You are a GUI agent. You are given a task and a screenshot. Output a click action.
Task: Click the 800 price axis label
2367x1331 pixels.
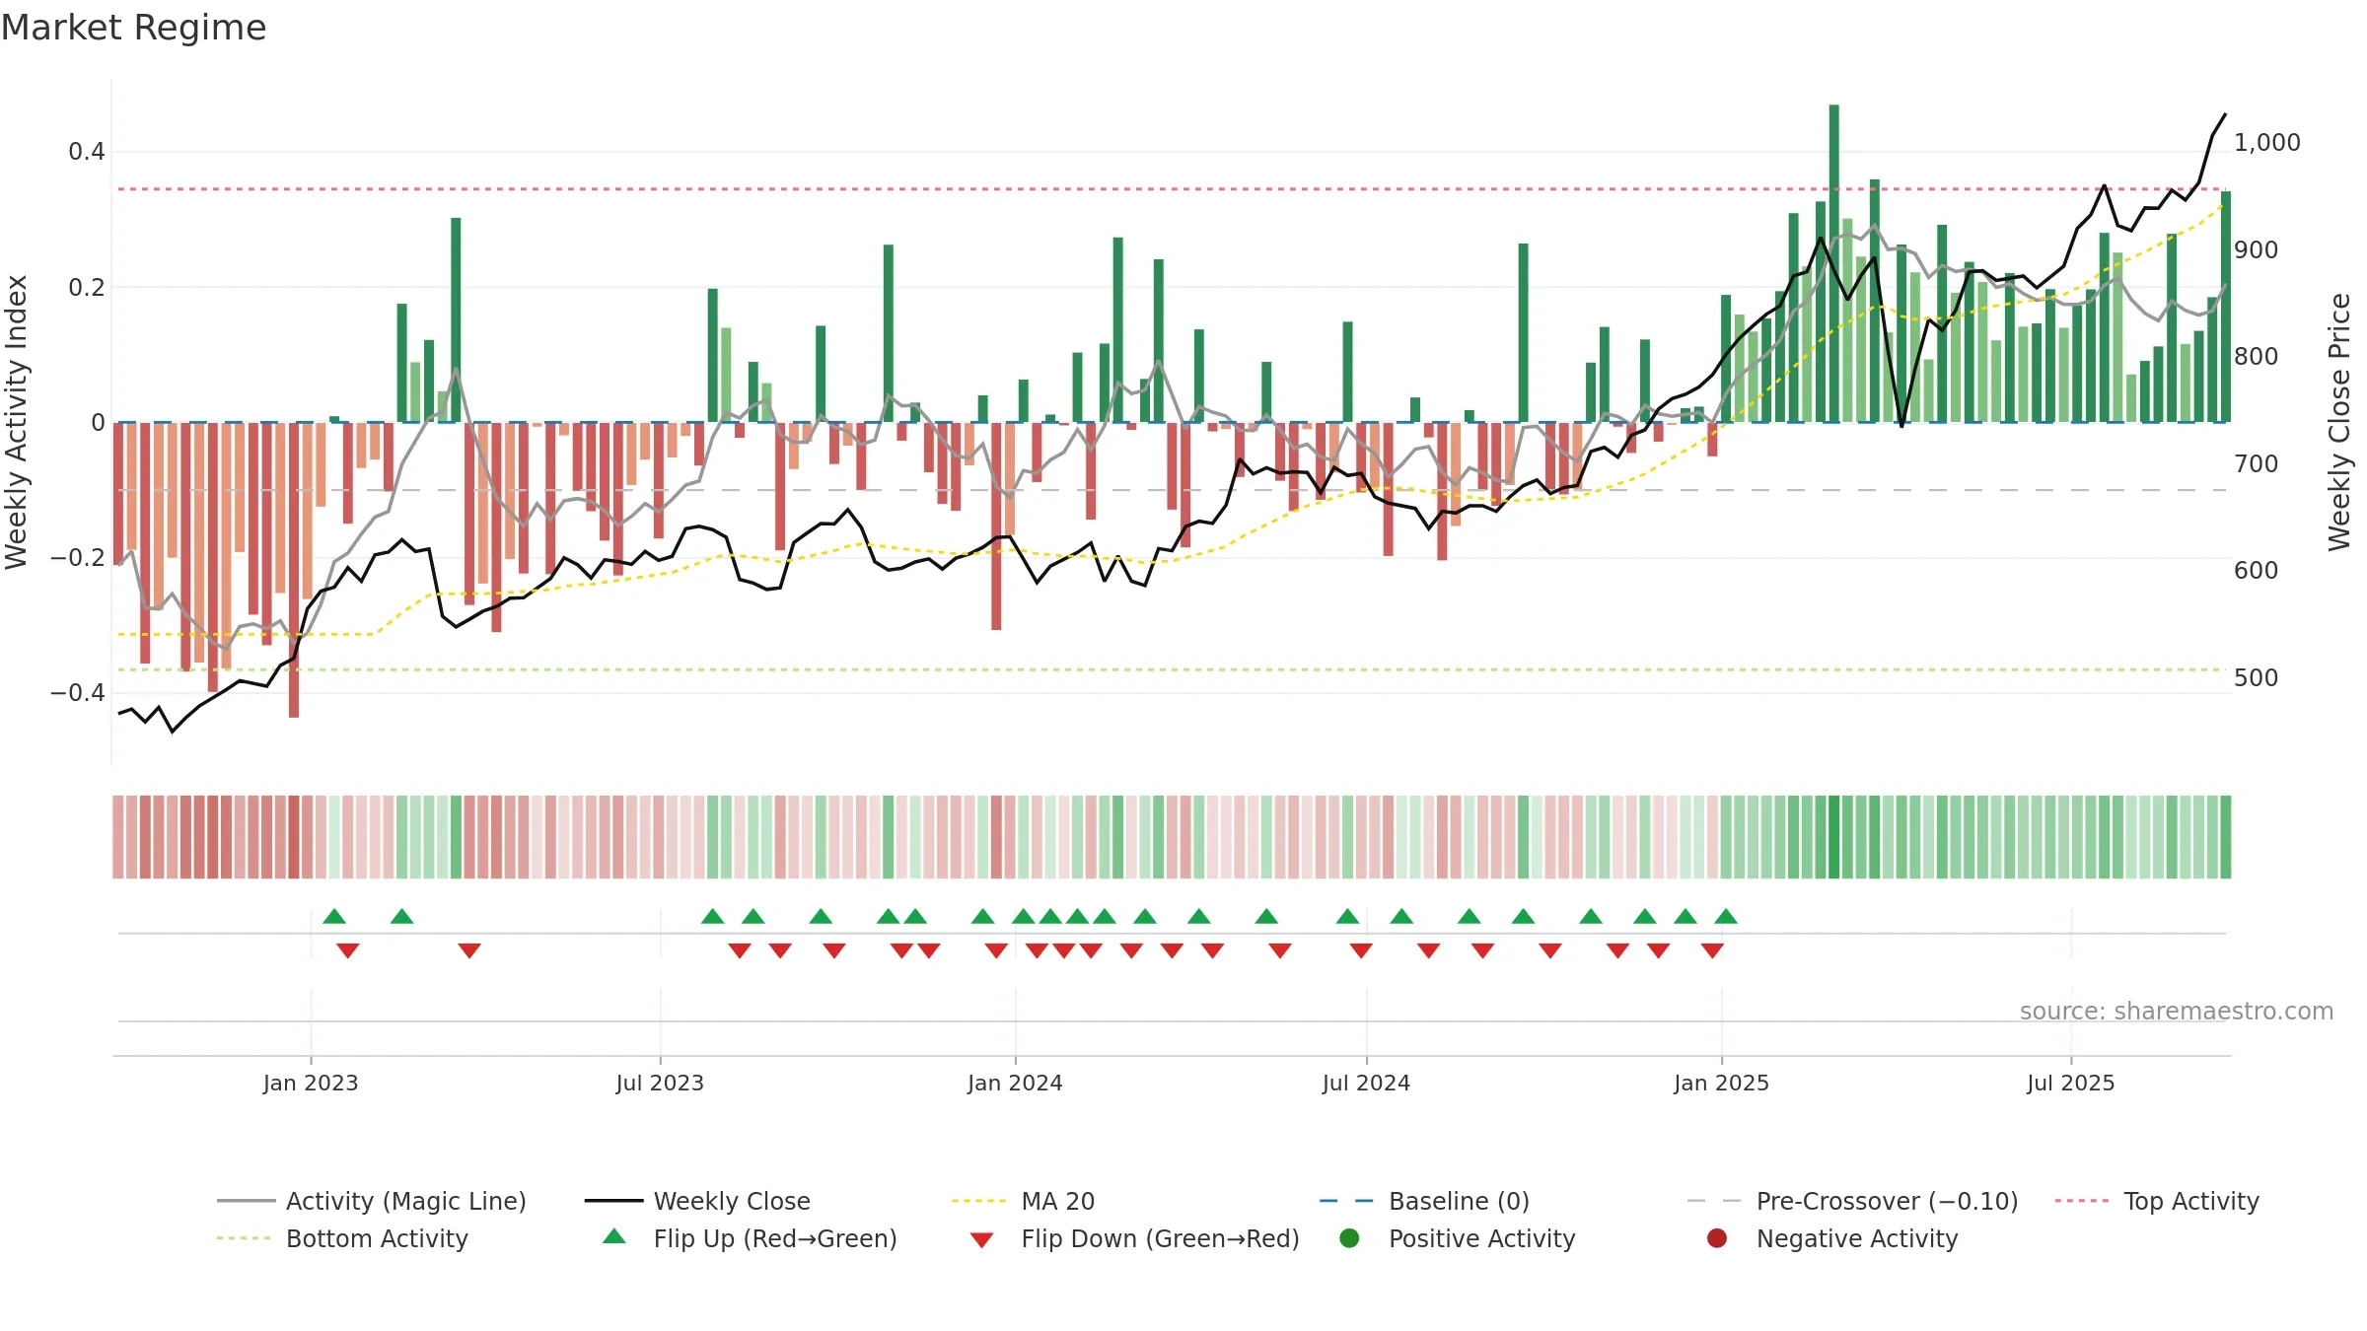click(2256, 357)
